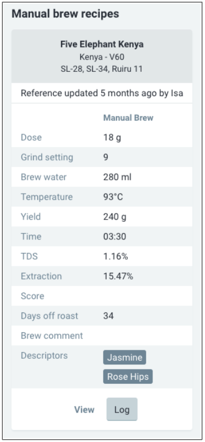Click the Dose value 18 g

coord(112,138)
